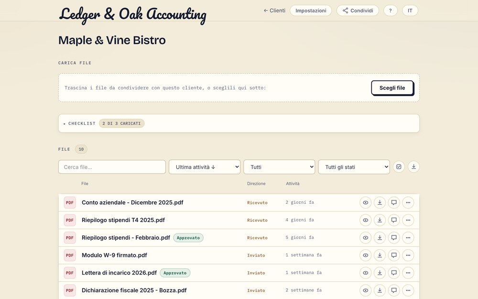Toggle multi-select mode with the checkbox icon

tap(399, 166)
